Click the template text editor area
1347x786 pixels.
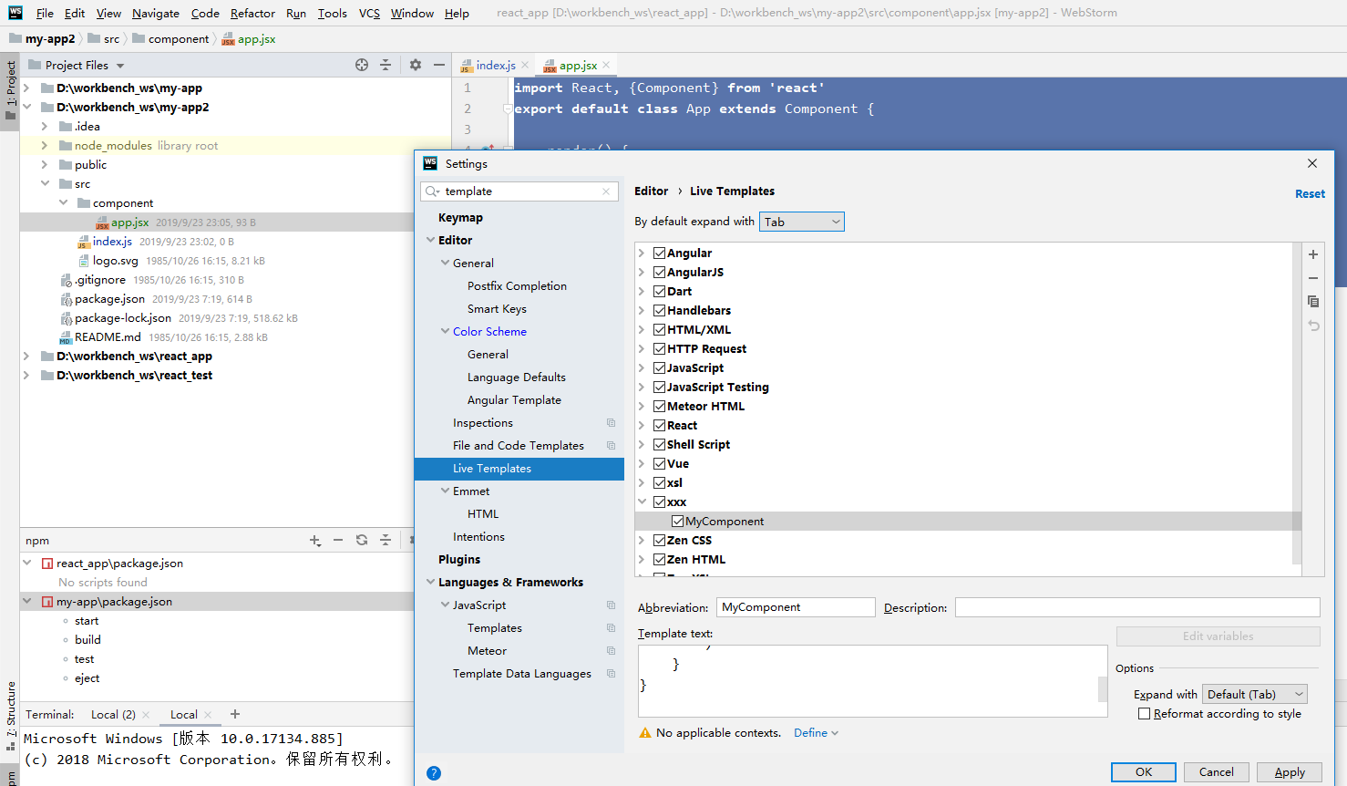click(872, 681)
